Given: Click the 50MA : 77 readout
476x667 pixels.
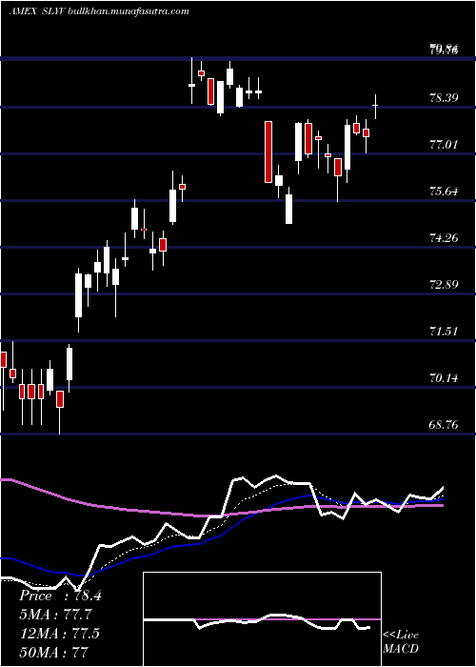Looking at the screenshot, I should 53,653.
